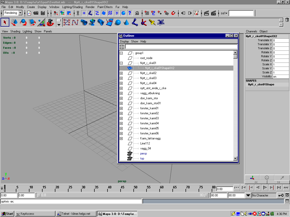The width and height of the screenshot is (290, 217).
Task: Open the Lighting/Shading menu
Action: (x=72, y=7)
